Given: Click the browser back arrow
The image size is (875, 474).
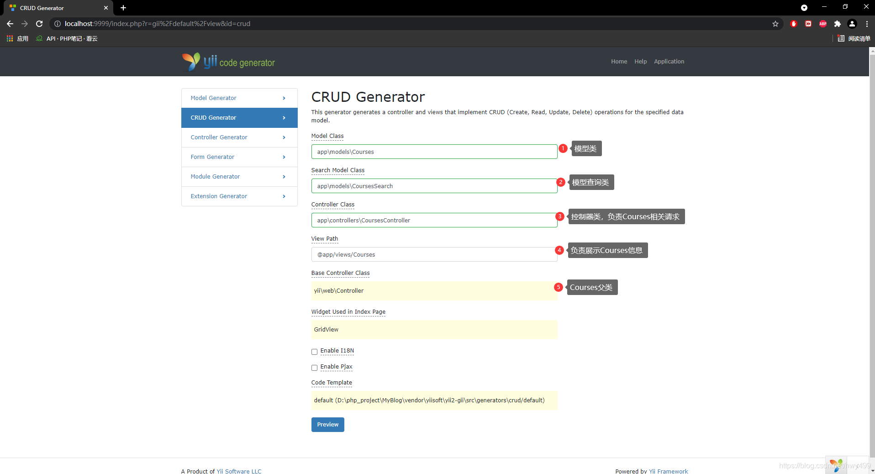Looking at the screenshot, I should point(10,24).
